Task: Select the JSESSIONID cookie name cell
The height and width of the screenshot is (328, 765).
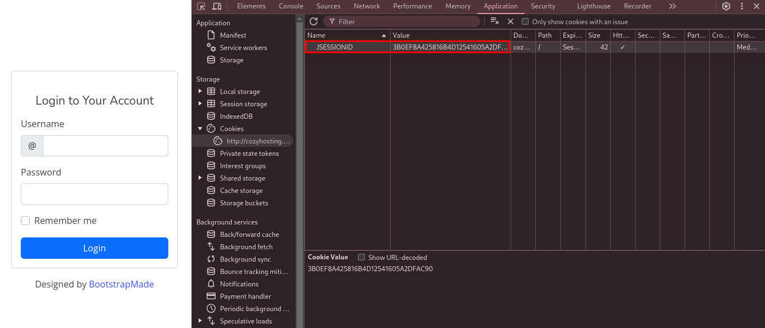Action: pos(347,47)
